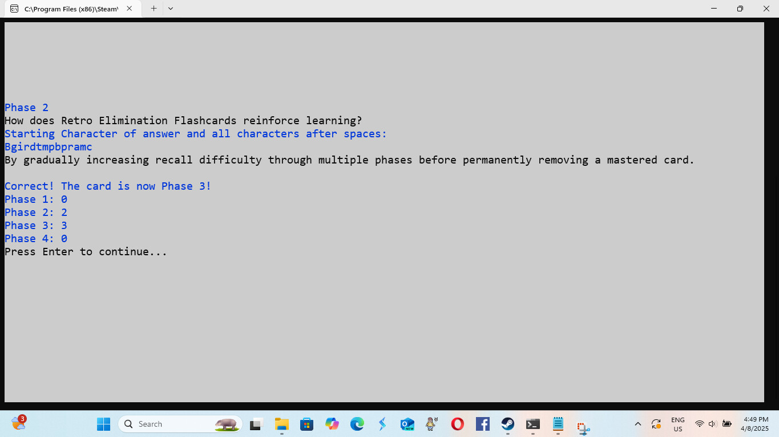Click the Windows Start button
Screen dimensions: 779x437
[103, 424]
